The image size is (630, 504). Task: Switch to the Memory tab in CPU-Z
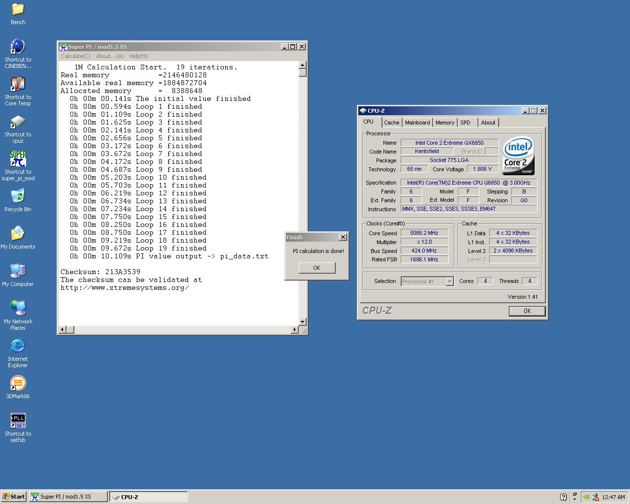click(x=445, y=123)
